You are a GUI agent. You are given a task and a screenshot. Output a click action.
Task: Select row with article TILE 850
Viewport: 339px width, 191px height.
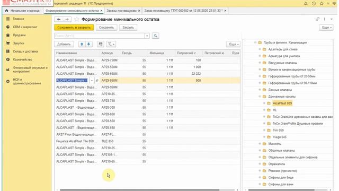point(147,141)
